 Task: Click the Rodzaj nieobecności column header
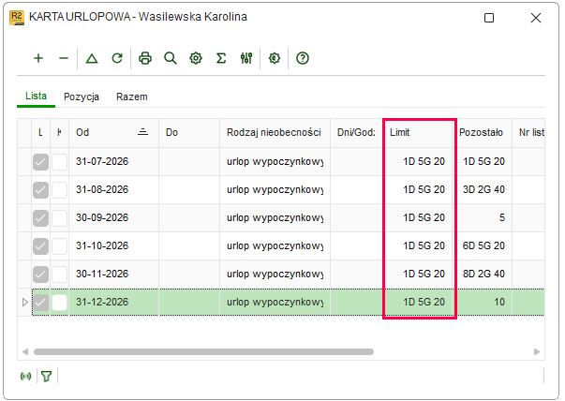(275, 133)
